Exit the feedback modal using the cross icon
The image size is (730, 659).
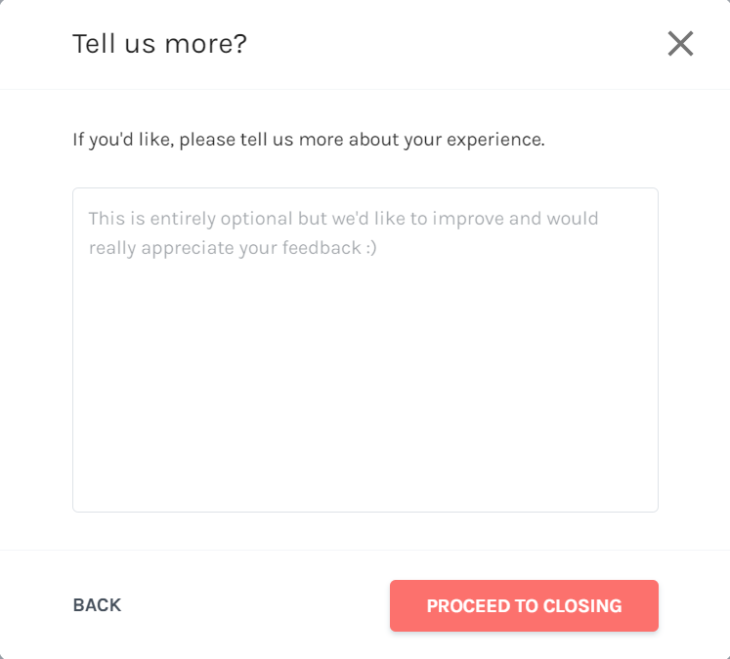[680, 44]
